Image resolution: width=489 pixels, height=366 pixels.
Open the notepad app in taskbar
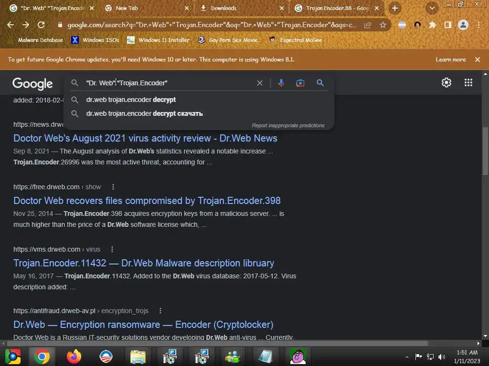click(266, 356)
